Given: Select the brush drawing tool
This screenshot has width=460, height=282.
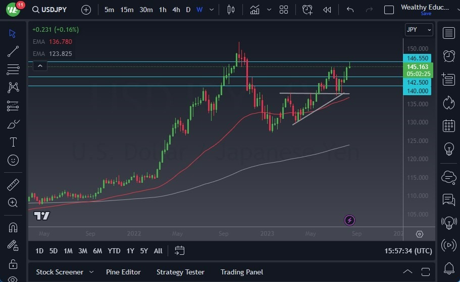Looking at the screenshot, I should 13,124.
